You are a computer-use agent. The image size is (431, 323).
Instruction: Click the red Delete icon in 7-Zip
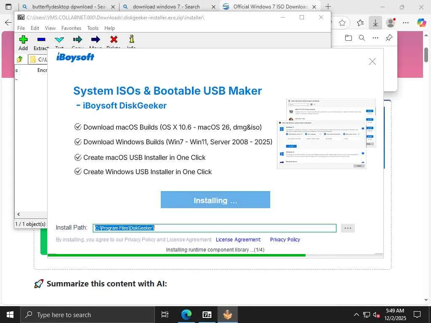click(x=114, y=40)
